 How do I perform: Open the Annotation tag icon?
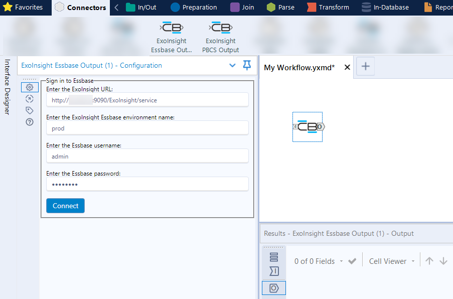30,110
